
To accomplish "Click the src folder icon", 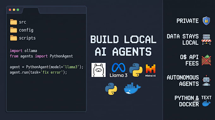I will pos(13,22).
